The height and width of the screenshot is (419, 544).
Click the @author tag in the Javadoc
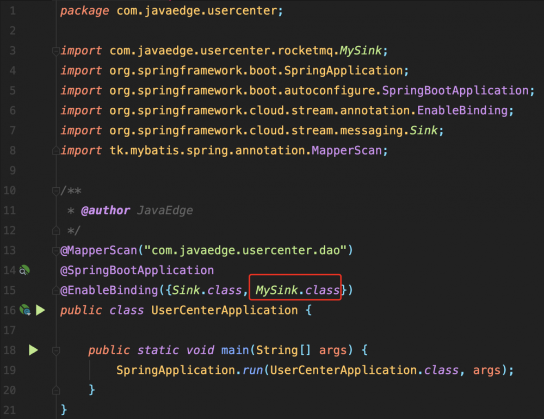pos(106,211)
